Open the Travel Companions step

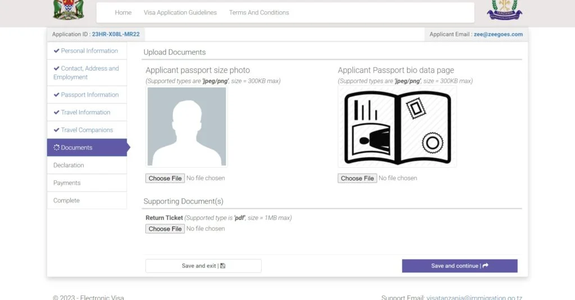tap(86, 130)
